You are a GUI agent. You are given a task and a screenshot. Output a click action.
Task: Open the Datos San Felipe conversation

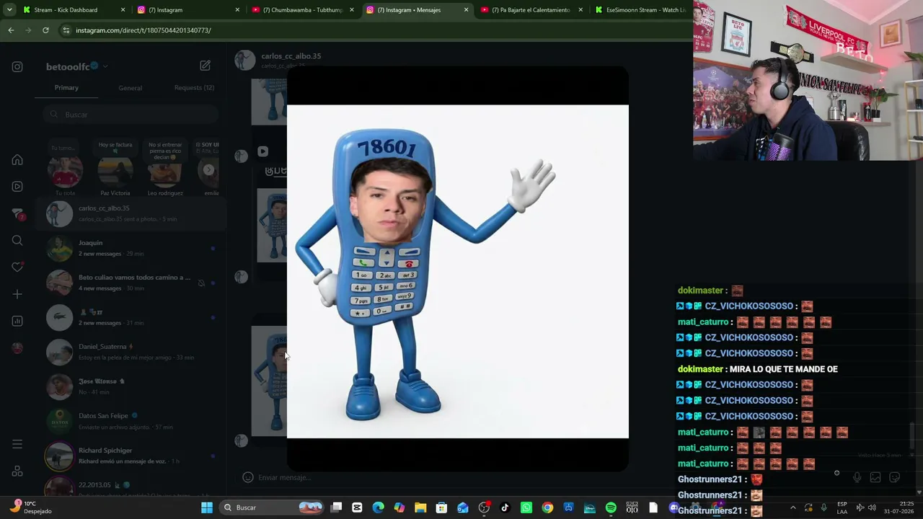(131, 421)
